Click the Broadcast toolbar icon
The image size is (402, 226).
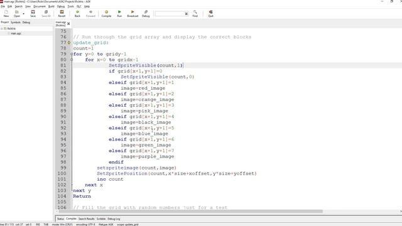pyautogui.click(x=133, y=13)
